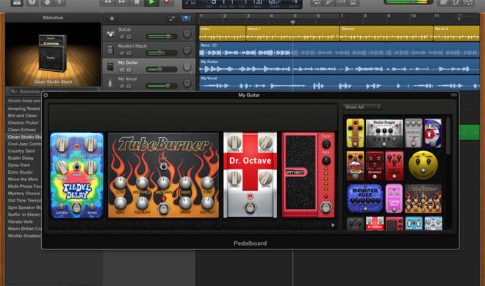
Task: Click the red Record button
Action: click(166, 2)
